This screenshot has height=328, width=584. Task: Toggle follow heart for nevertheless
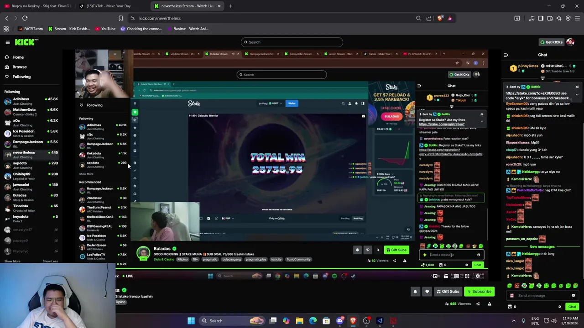click(x=427, y=292)
